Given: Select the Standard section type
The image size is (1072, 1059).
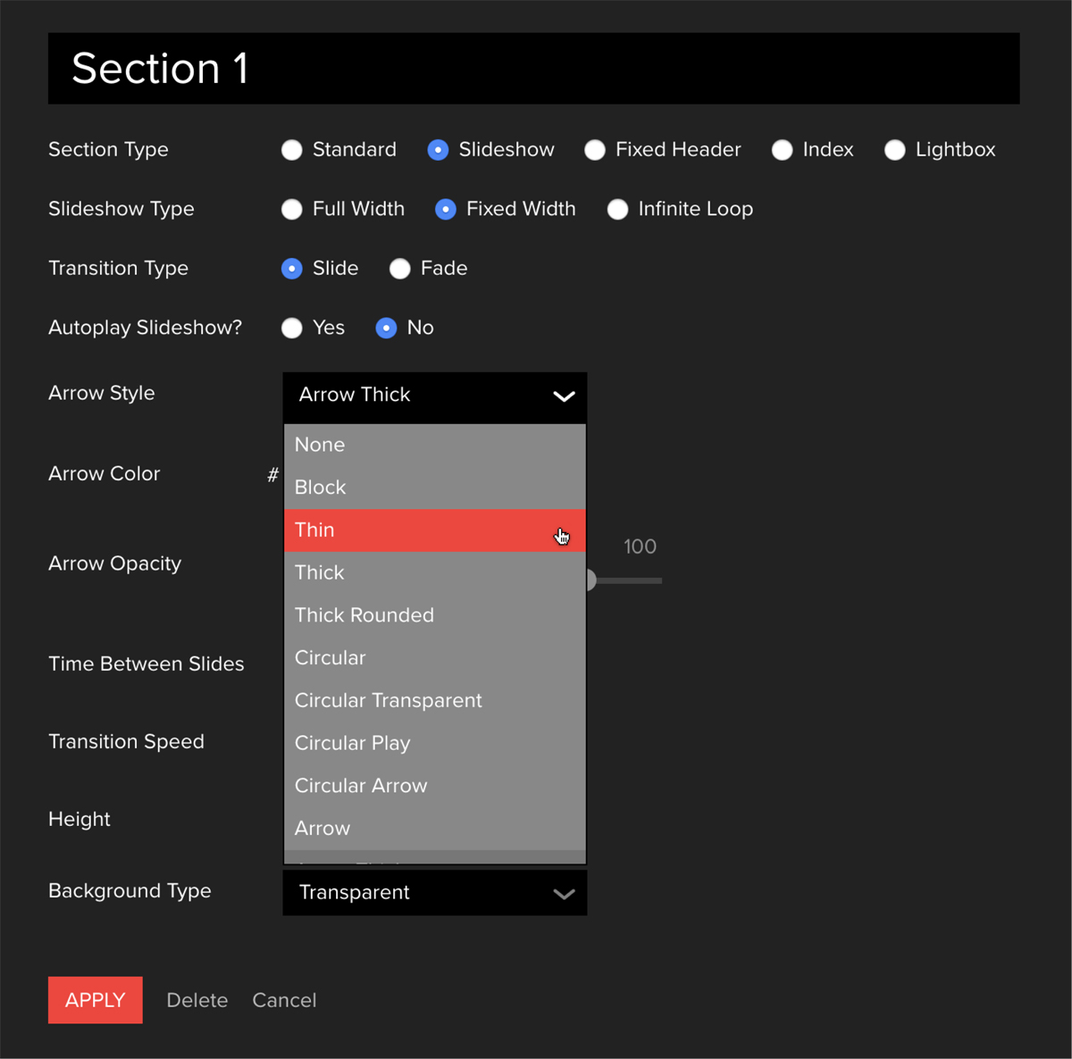Looking at the screenshot, I should tap(292, 150).
